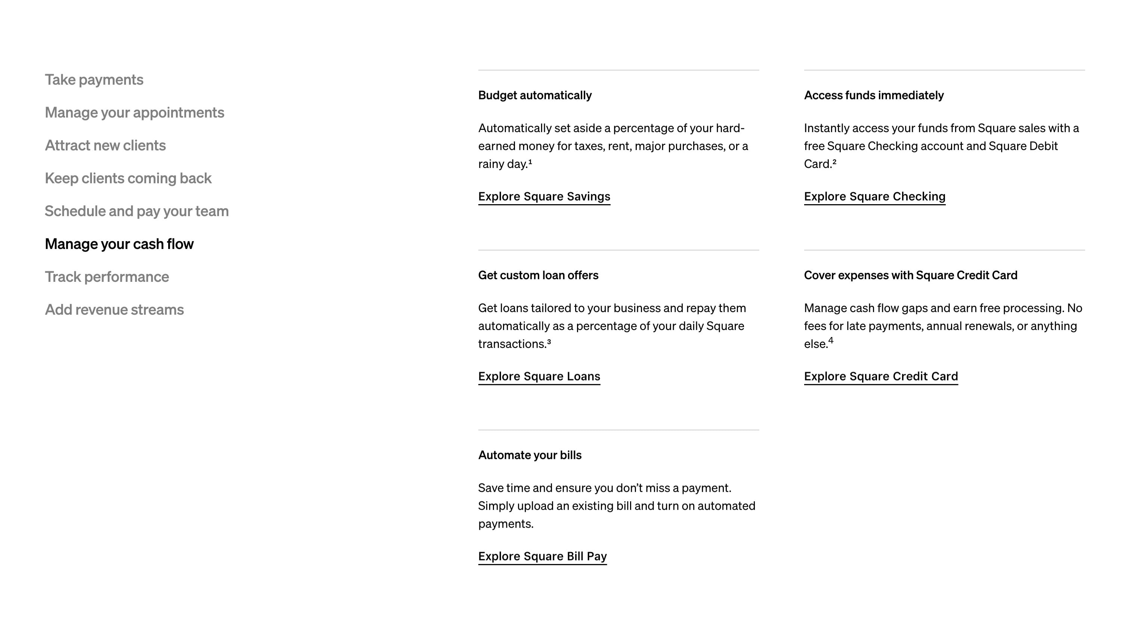Click footnote 1 after rainy day
This screenshot has height=635, width=1130.
(530, 162)
